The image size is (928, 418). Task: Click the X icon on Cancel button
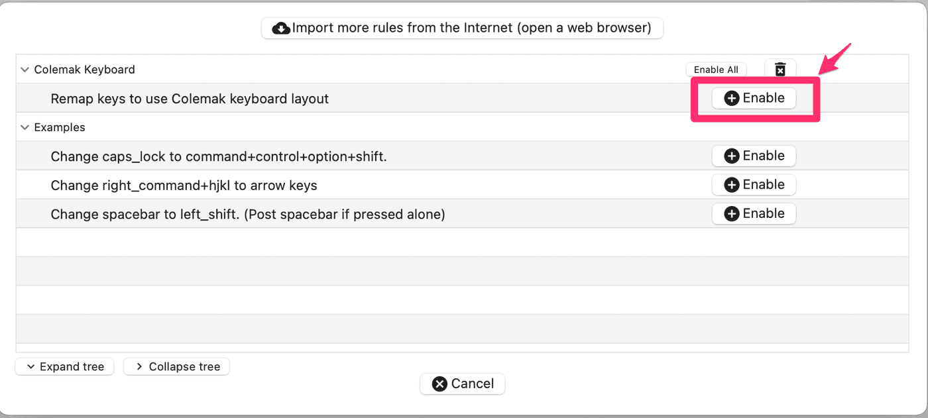pyautogui.click(x=439, y=384)
